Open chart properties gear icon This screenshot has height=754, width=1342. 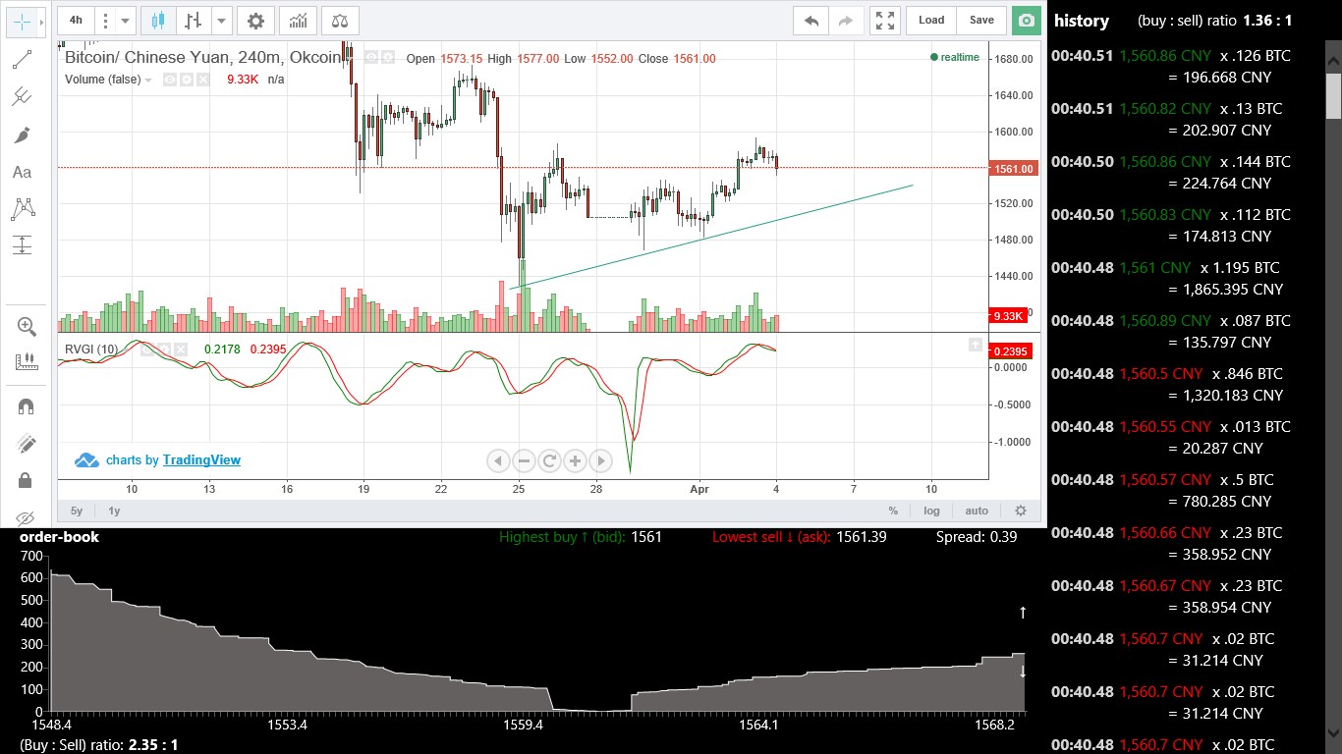(x=255, y=21)
